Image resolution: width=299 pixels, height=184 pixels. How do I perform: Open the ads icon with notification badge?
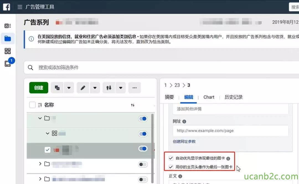(8, 63)
